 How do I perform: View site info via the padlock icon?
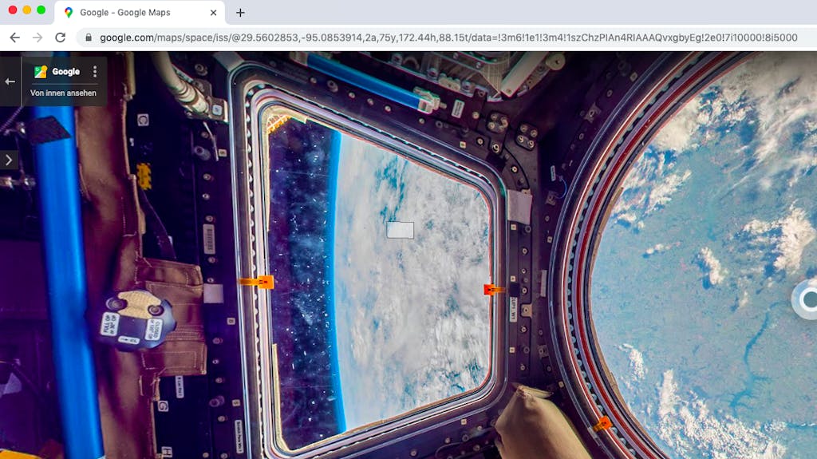click(x=89, y=38)
